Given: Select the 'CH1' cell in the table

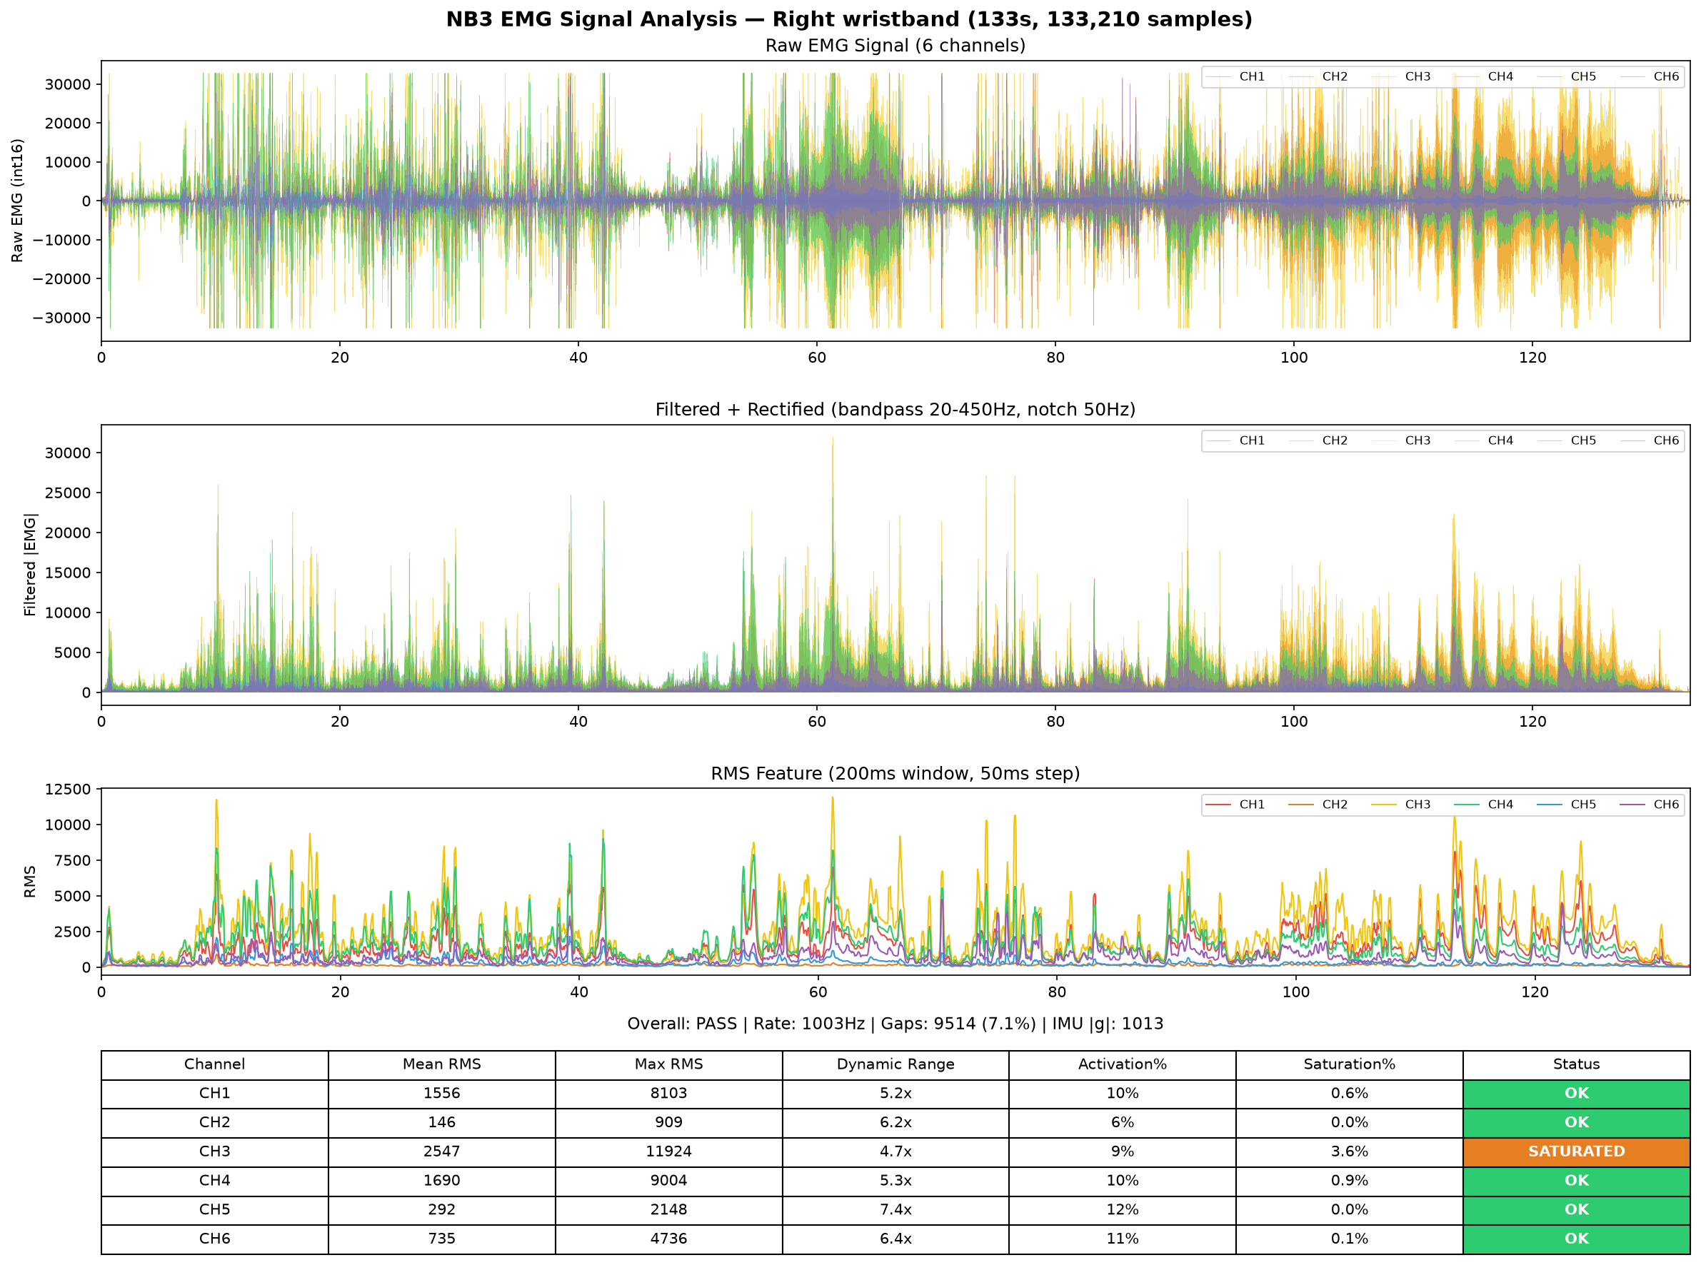Looking at the screenshot, I should point(214,1093).
